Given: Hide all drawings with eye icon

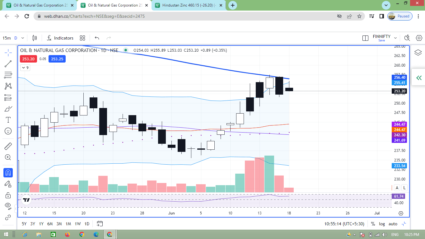Looking at the screenshot, I should point(8,206).
